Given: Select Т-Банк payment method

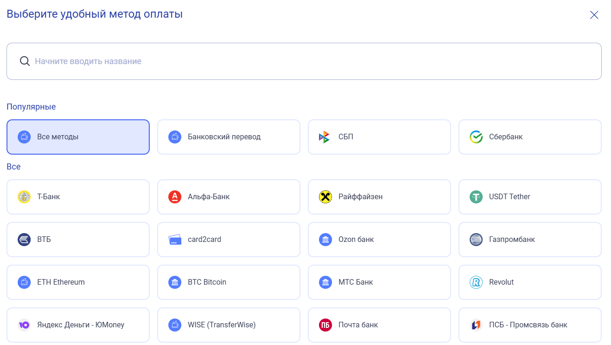Looking at the screenshot, I should click(x=78, y=197).
